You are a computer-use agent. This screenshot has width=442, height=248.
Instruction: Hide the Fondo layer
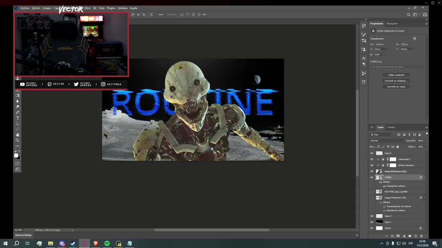pos(372,228)
